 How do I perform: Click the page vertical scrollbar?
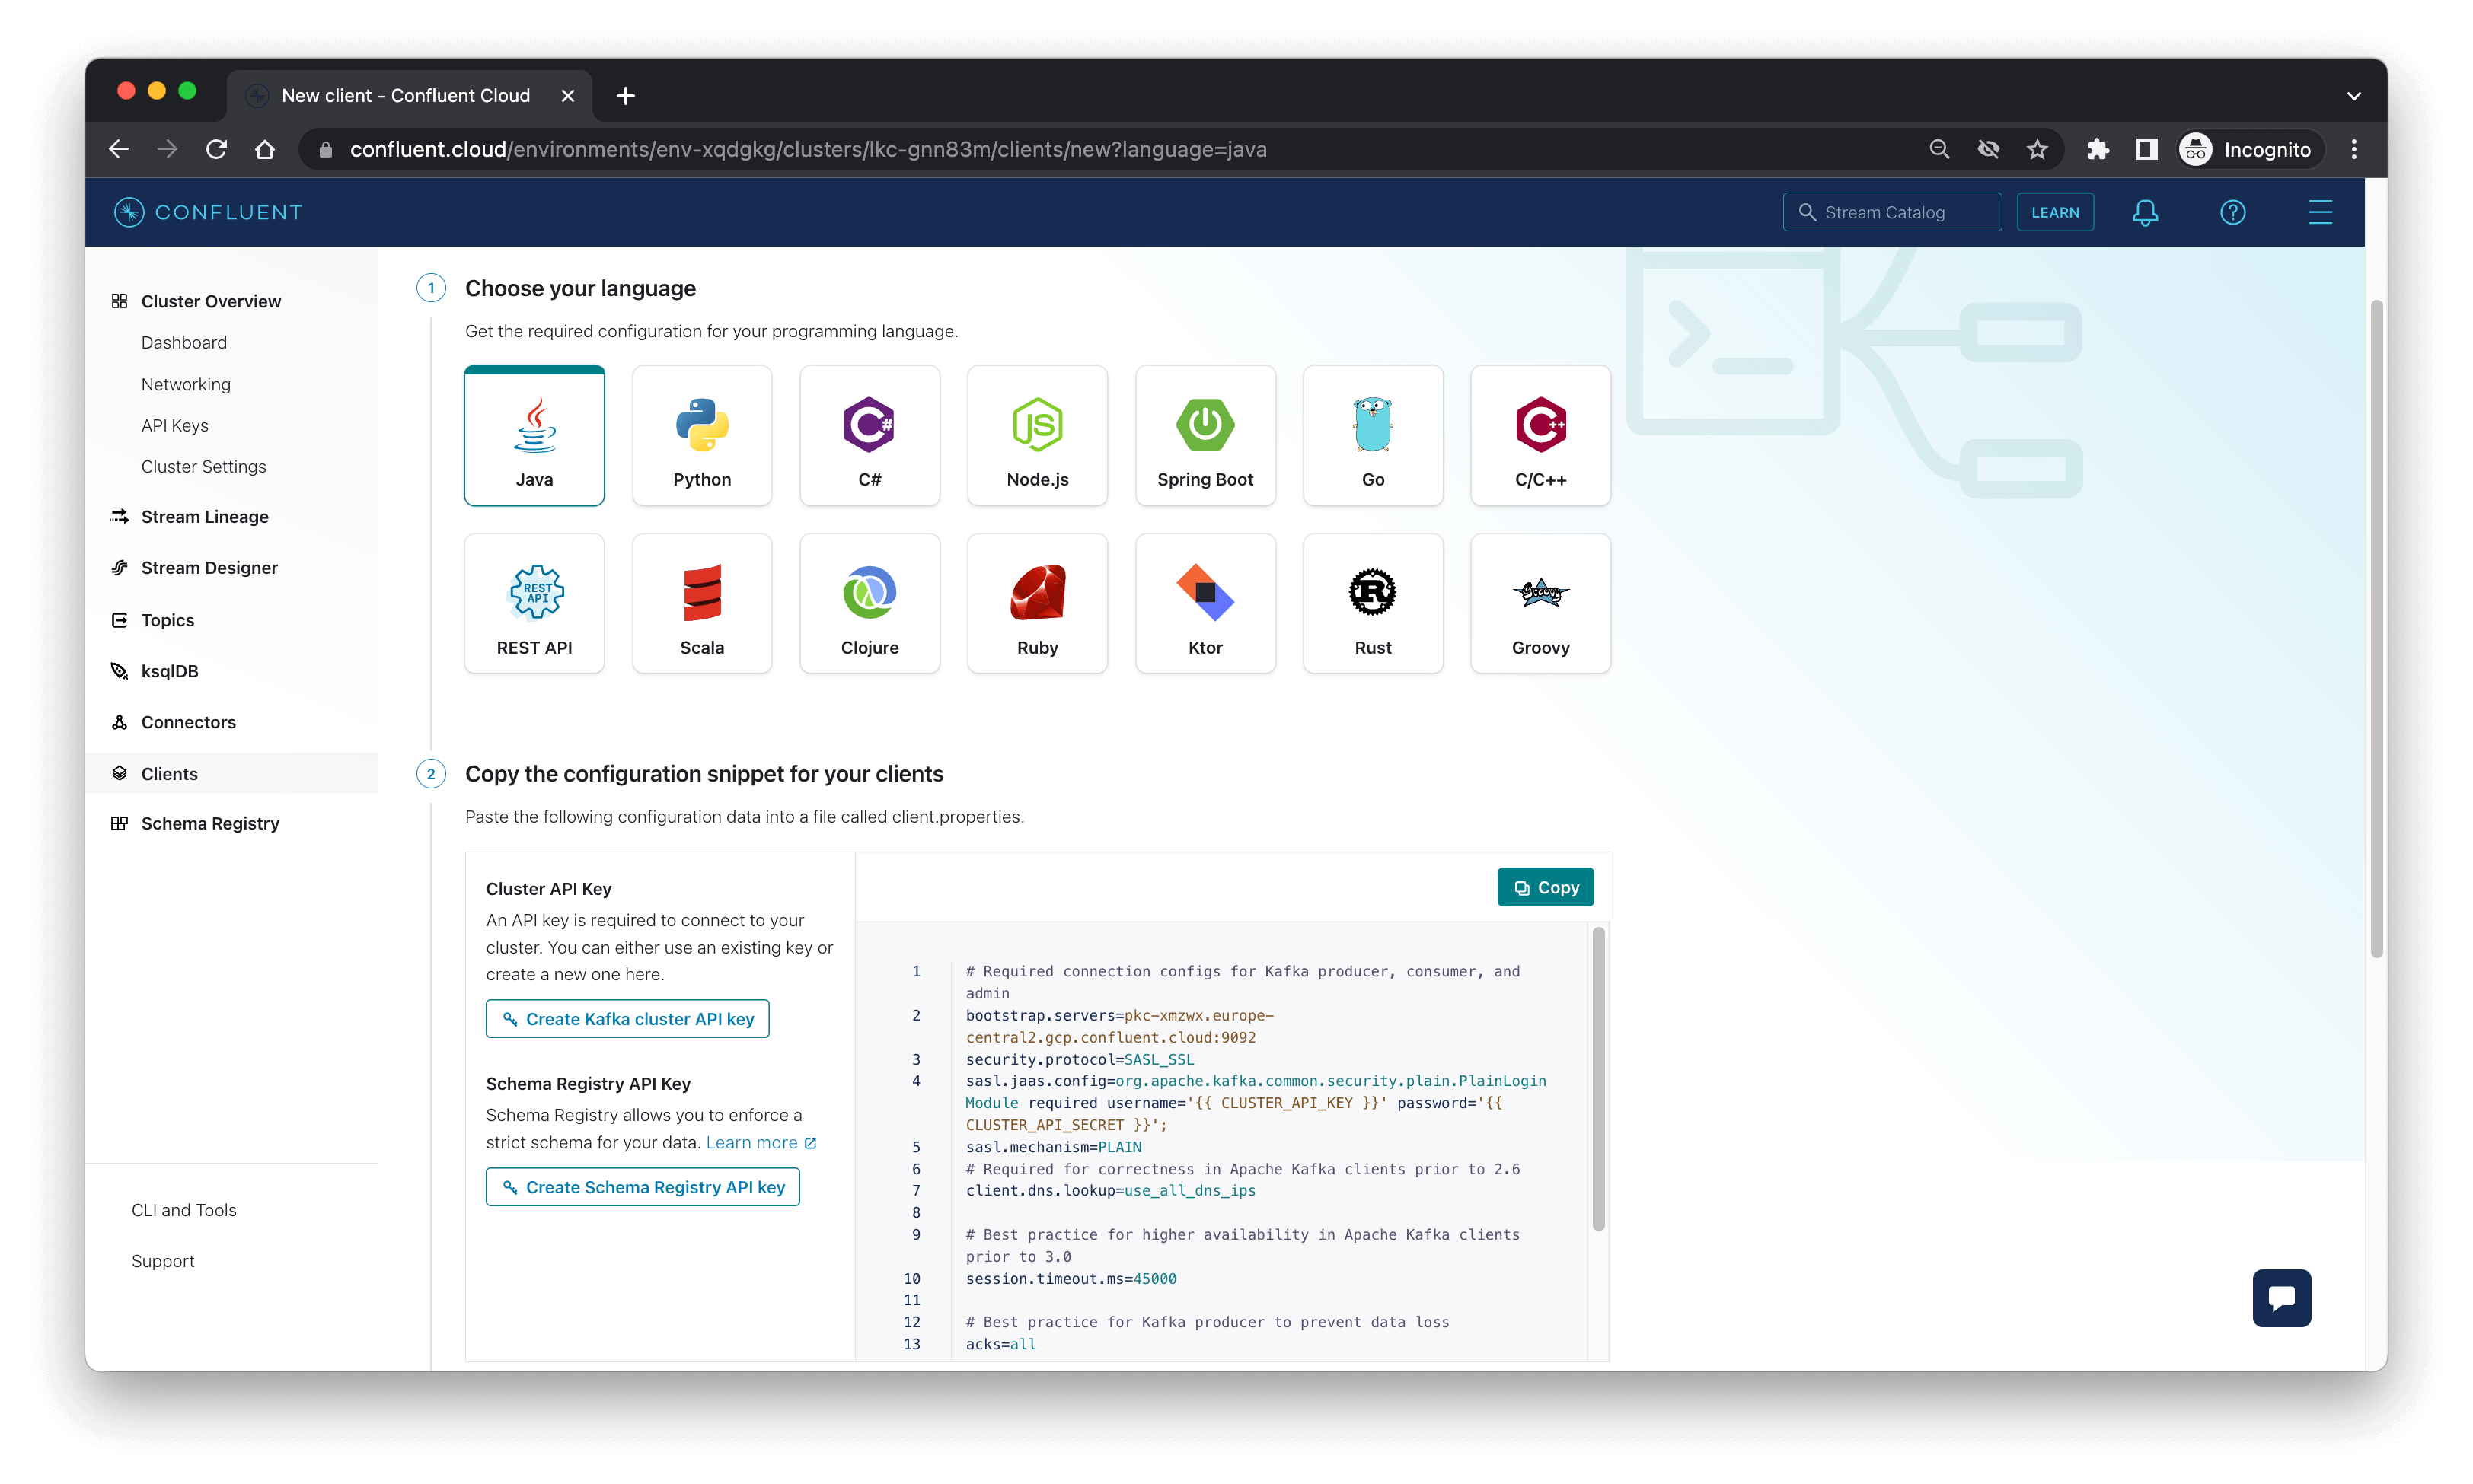[2376, 628]
